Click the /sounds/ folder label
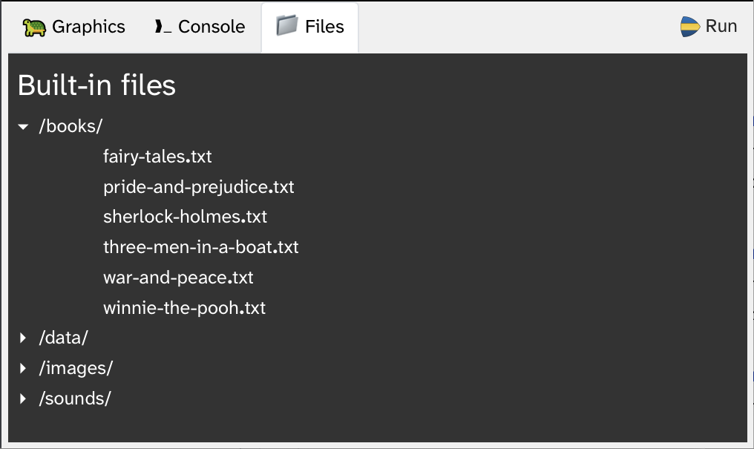 point(75,399)
